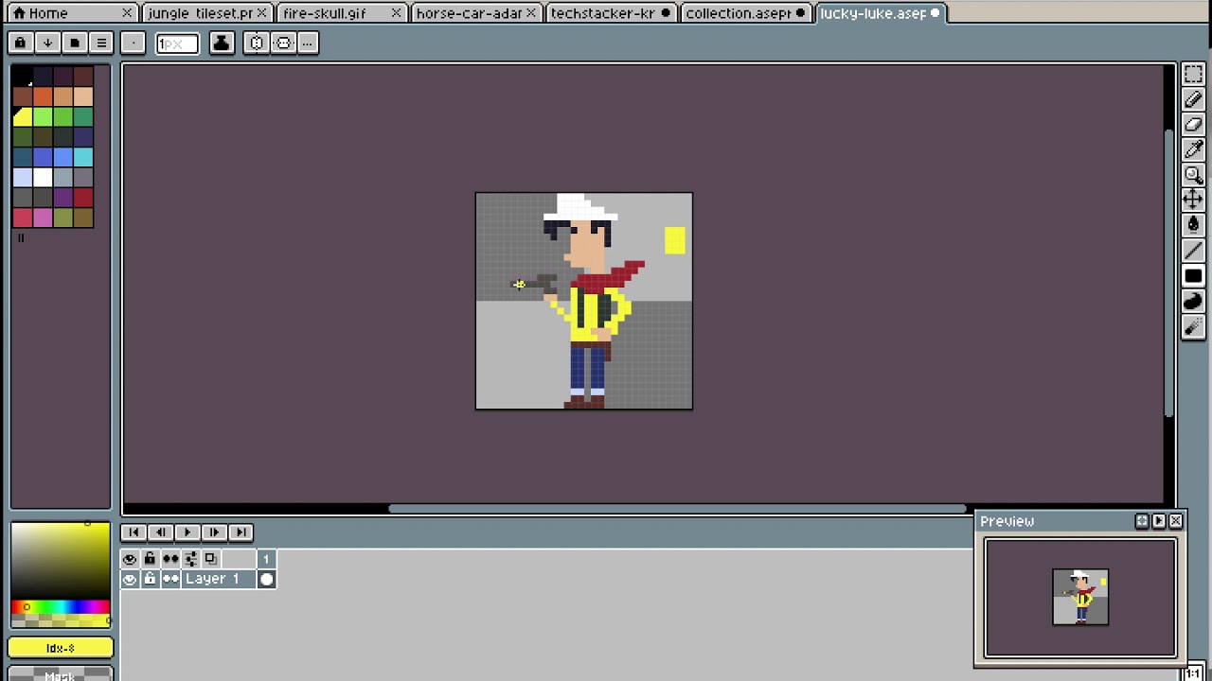Go to the previous frame
Viewport: 1212px width, 681px height.
(x=161, y=533)
